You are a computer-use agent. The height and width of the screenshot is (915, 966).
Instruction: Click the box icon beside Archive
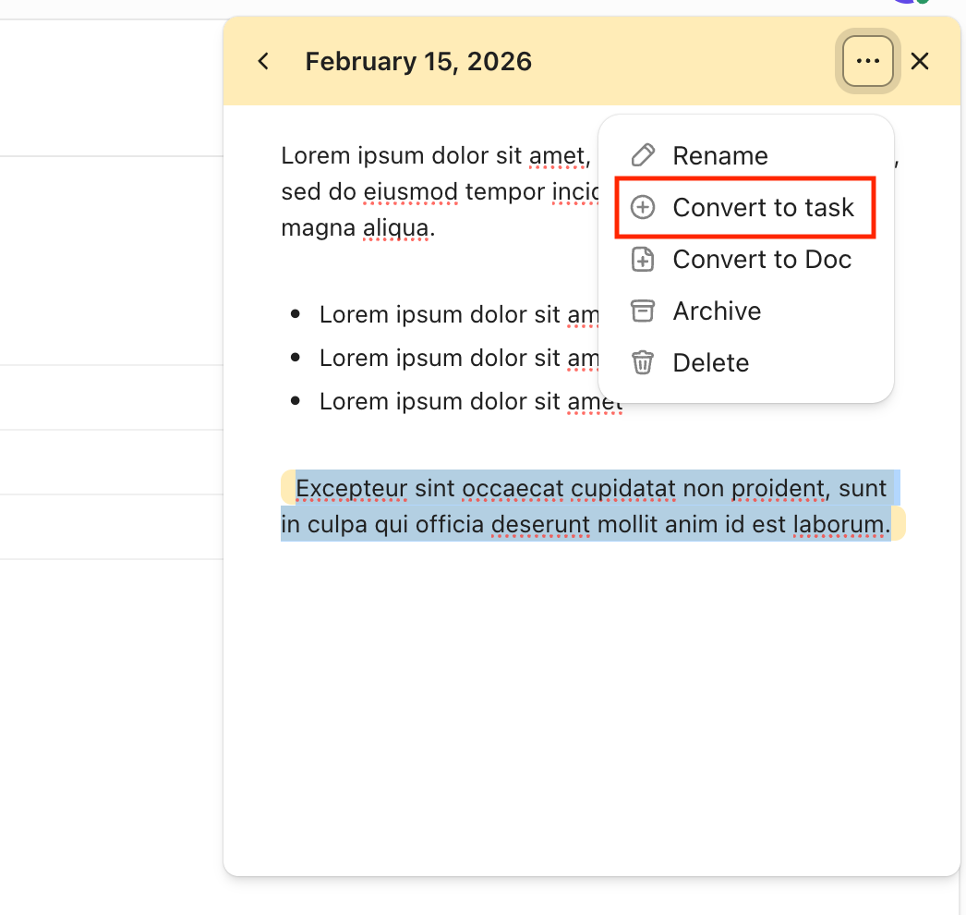tap(643, 311)
